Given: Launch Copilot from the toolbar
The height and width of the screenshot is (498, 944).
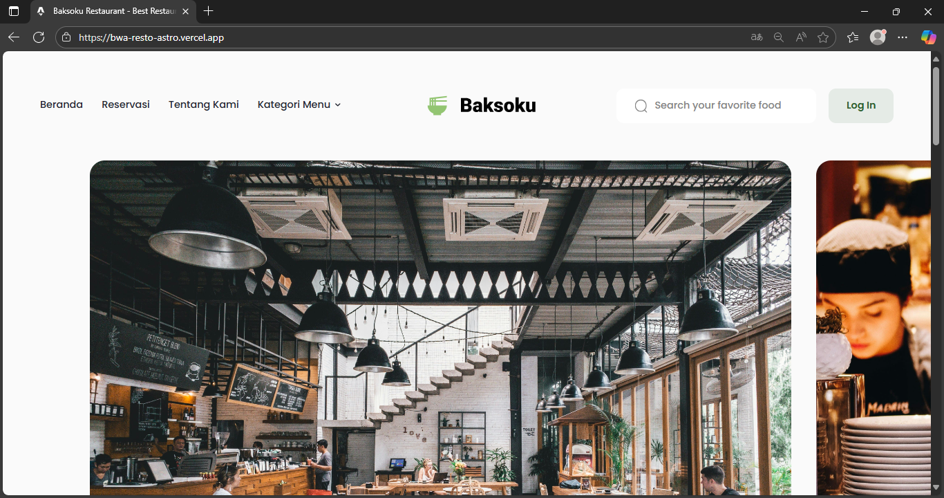Looking at the screenshot, I should click(x=928, y=37).
